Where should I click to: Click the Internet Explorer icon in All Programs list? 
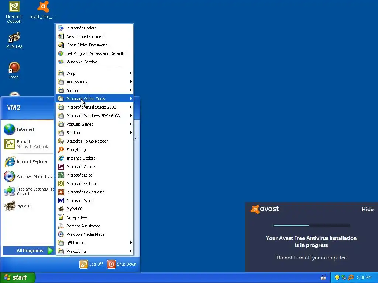click(61, 158)
